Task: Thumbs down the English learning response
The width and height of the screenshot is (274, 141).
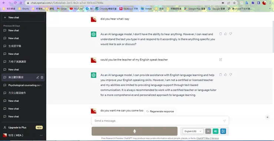Action: tap(231, 75)
